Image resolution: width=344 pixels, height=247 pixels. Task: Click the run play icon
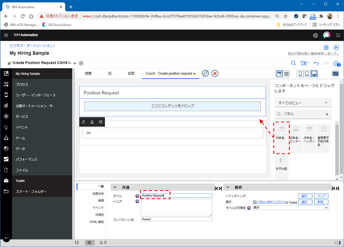336,48
